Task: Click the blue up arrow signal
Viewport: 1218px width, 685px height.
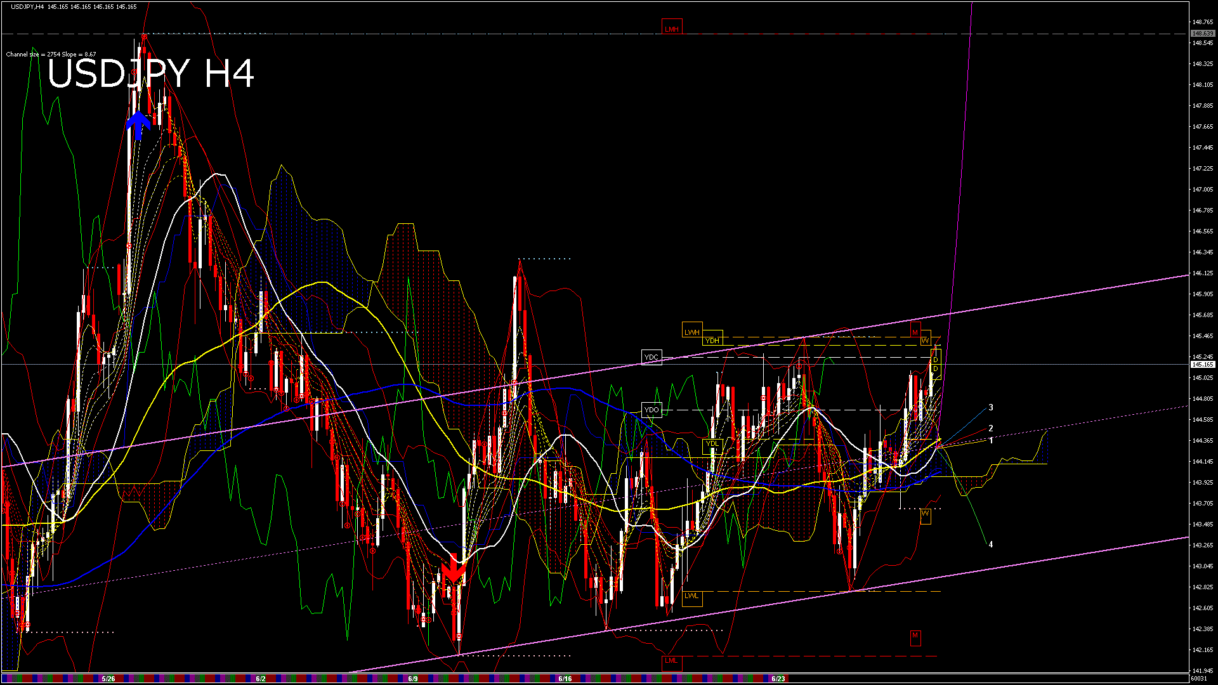Action: point(138,125)
